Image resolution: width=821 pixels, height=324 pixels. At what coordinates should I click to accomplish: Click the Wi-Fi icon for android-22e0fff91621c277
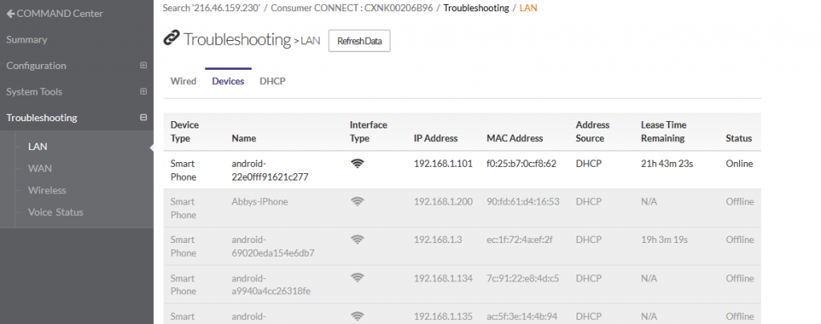pos(358,164)
